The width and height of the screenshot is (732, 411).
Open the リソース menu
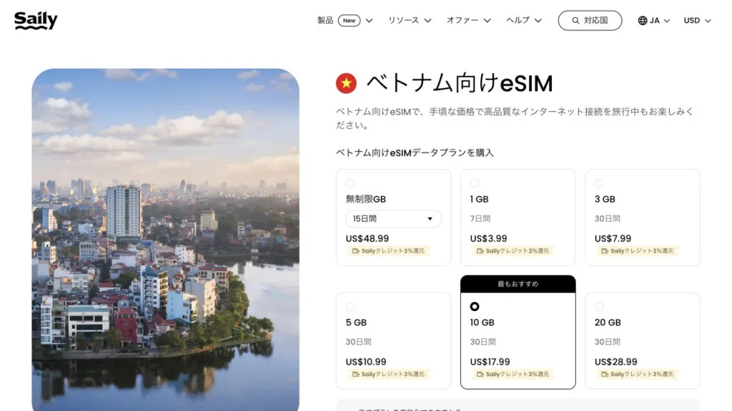coord(410,21)
